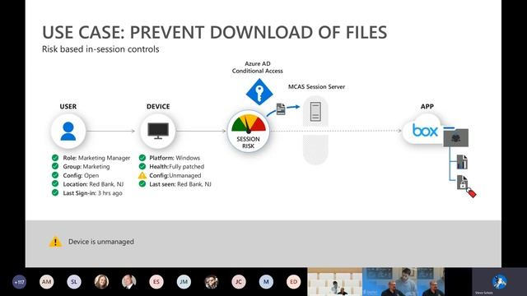The image size is (527, 296).
Task: Select the ED participant avatar
Action: [x=294, y=282]
